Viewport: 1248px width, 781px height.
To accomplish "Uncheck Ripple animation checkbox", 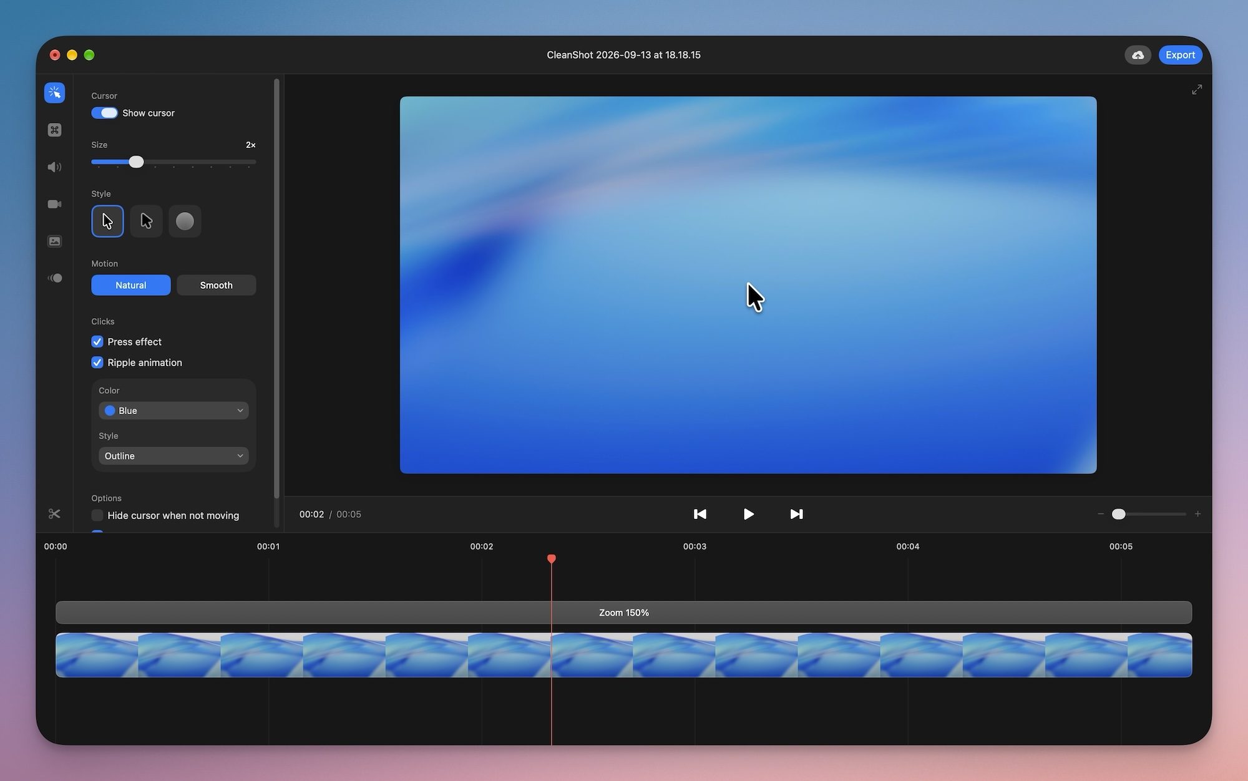I will coord(97,362).
